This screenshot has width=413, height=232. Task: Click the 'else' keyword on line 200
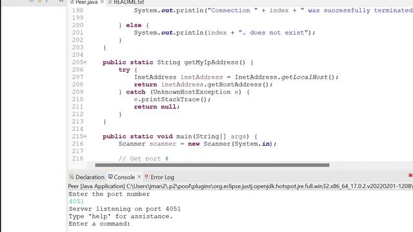click(x=134, y=25)
